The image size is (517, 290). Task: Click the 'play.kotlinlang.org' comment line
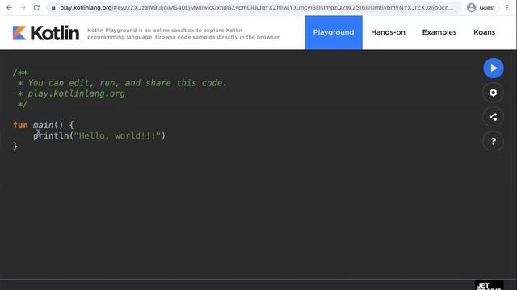point(71,93)
